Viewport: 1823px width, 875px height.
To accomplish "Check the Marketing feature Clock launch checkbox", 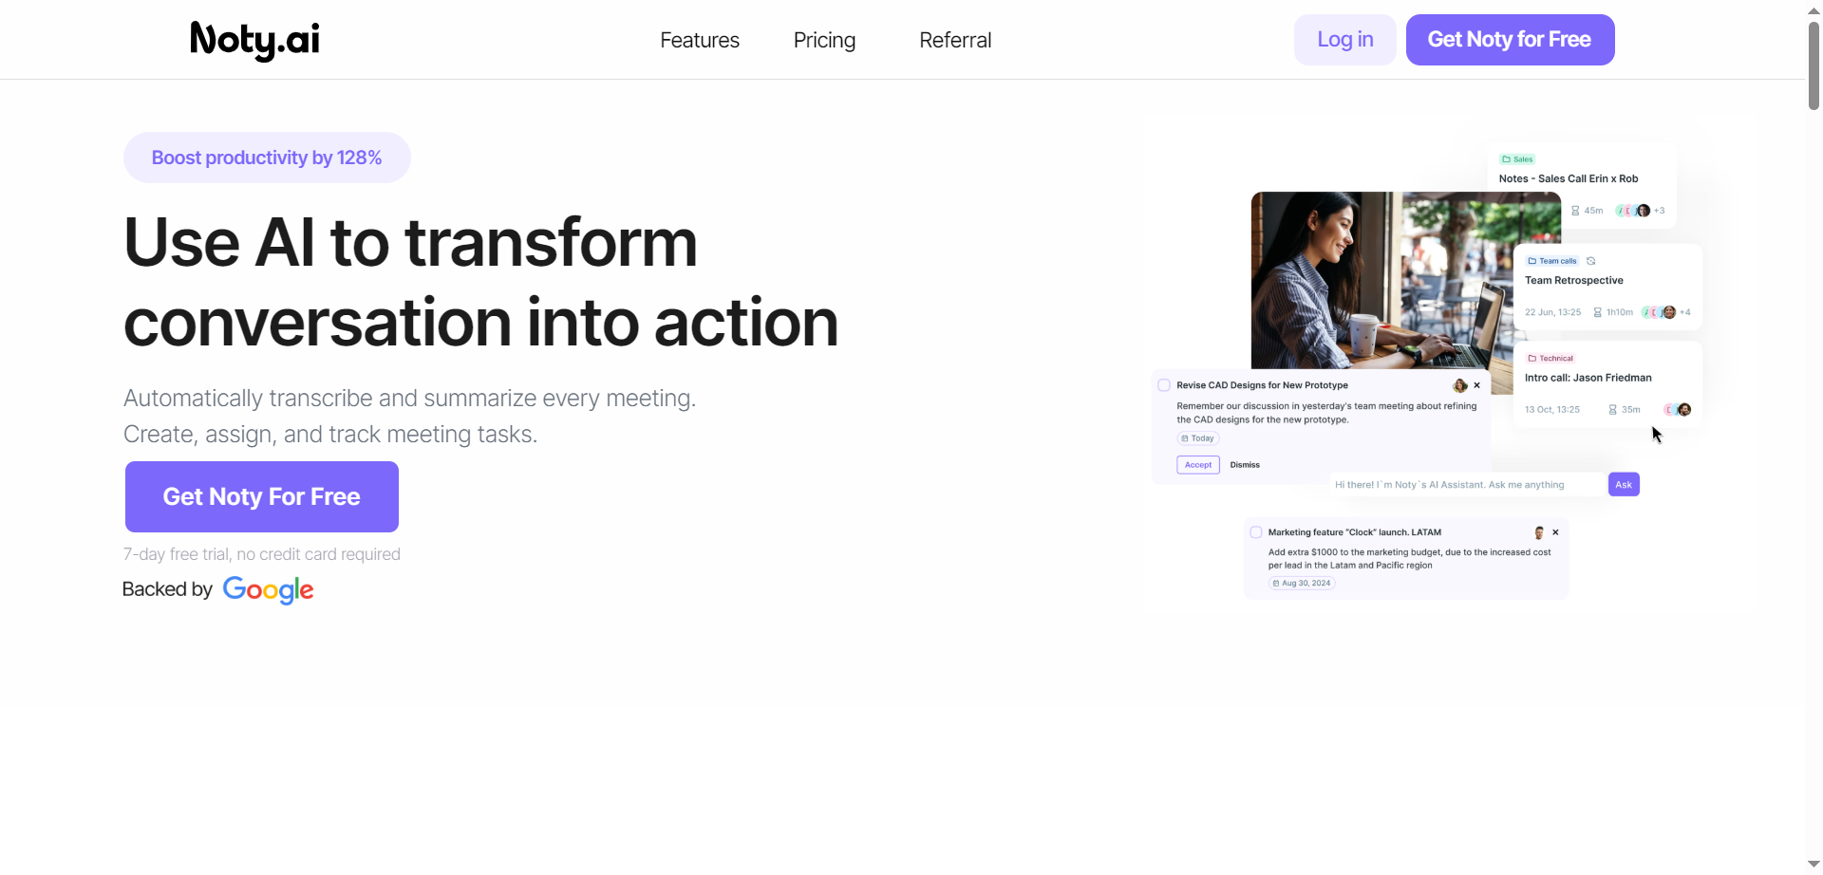I will [x=1256, y=532].
